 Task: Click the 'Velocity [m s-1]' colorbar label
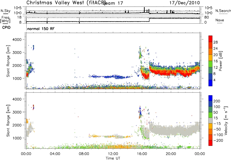point(226,120)
